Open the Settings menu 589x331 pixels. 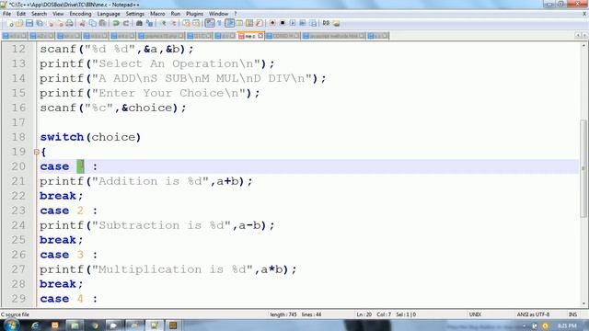point(135,14)
